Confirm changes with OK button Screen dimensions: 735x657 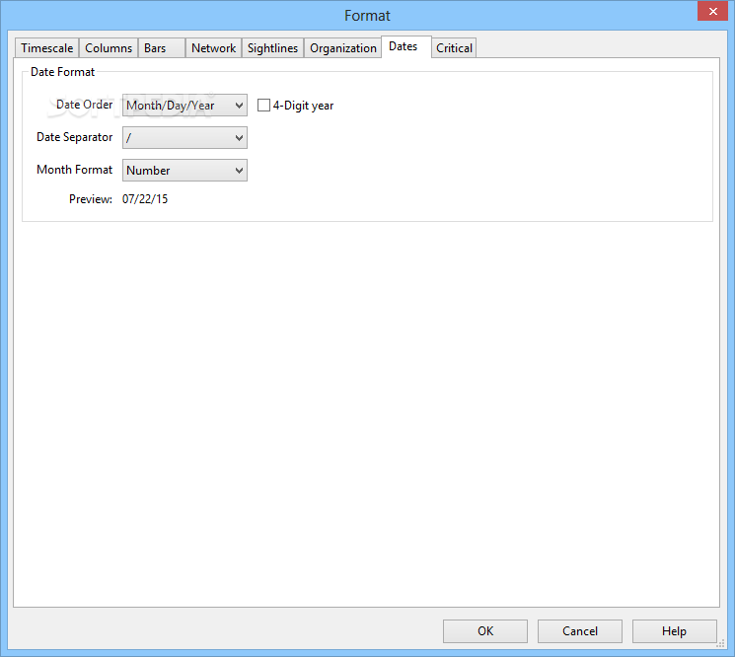(x=485, y=631)
